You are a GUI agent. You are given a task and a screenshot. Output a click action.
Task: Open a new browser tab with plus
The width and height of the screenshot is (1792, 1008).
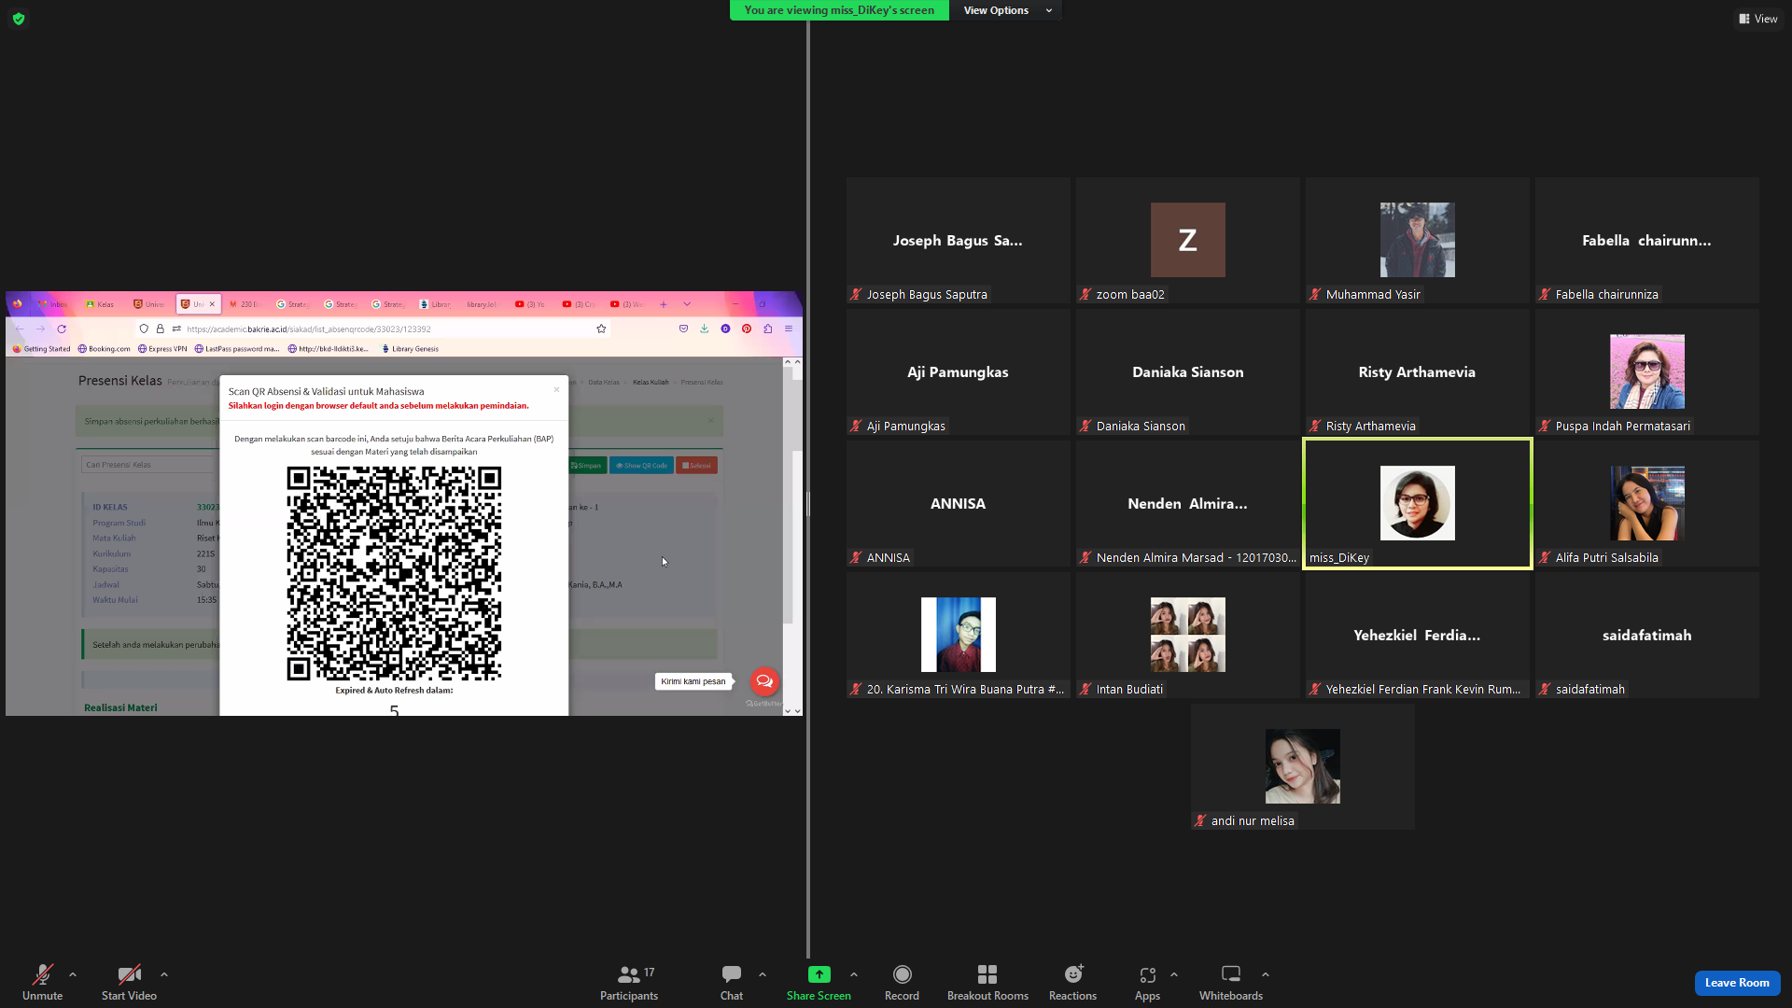point(664,304)
